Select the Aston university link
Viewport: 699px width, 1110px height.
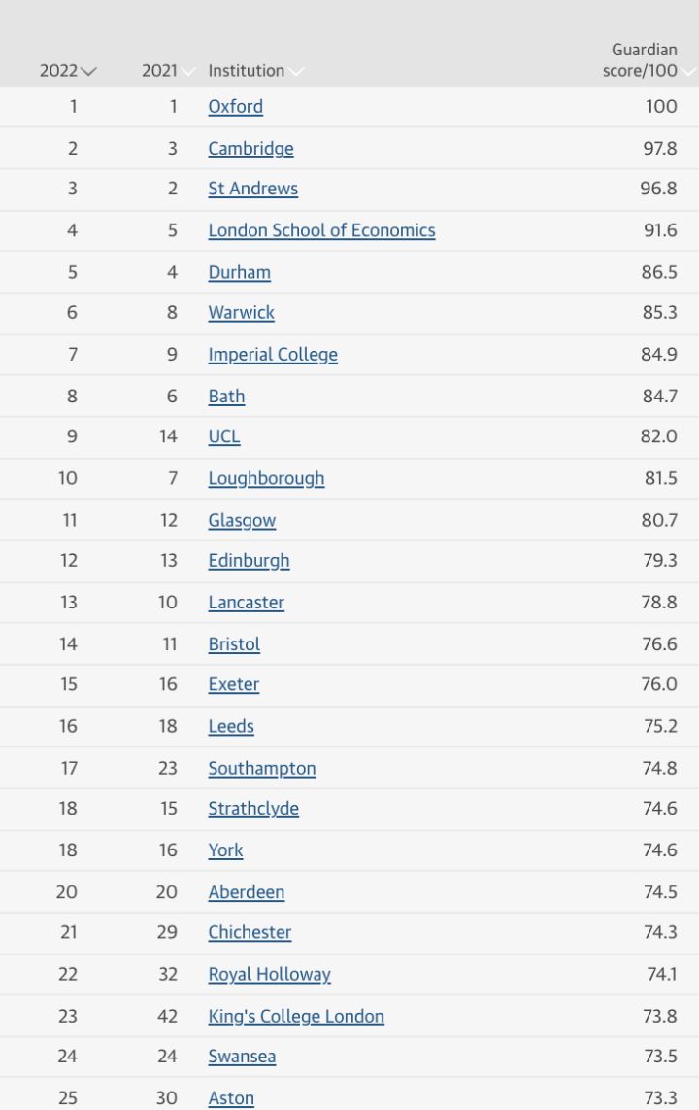pos(231,1098)
